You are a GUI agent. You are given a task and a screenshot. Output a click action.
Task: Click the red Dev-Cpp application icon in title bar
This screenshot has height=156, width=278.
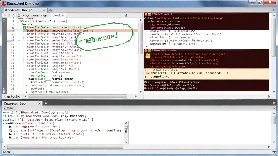(x=4, y=3)
